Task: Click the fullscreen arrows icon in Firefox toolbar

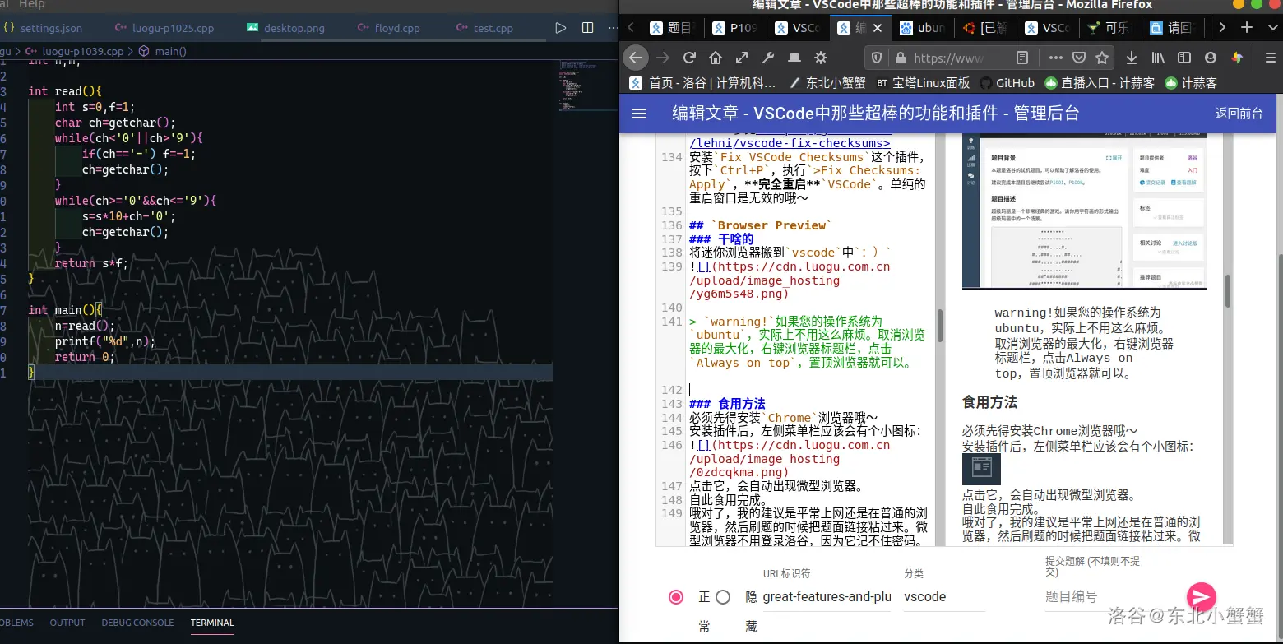Action: coord(742,58)
